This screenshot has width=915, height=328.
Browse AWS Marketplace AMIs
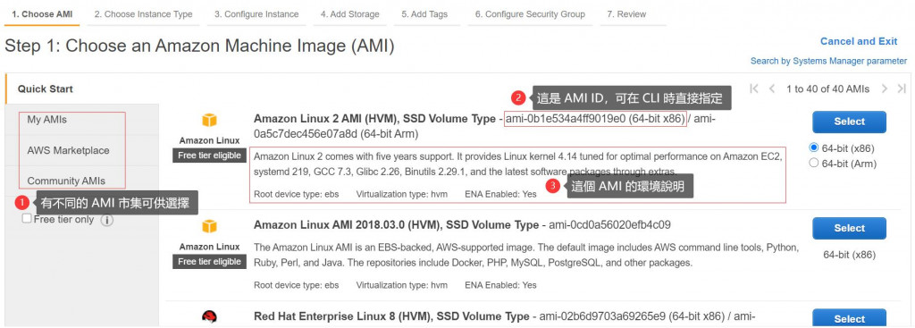click(x=68, y=150)
